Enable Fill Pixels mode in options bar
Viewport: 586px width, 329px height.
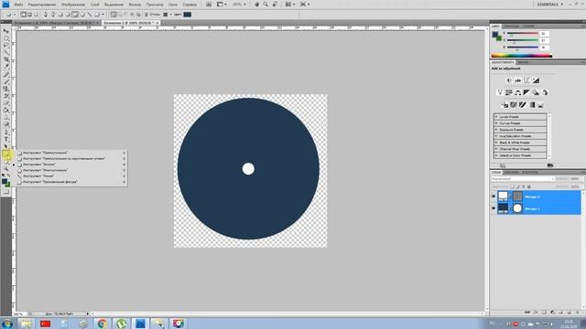[x=36, y=15]
